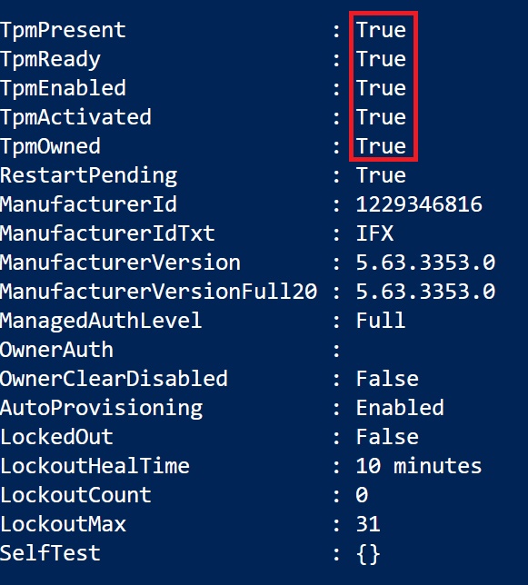The image size is (528, 585).
Task: Click the ManufacturerId number 1229346816
Action: pos(419,204)
